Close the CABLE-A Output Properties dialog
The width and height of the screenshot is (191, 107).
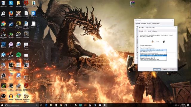tap(176, 28)
